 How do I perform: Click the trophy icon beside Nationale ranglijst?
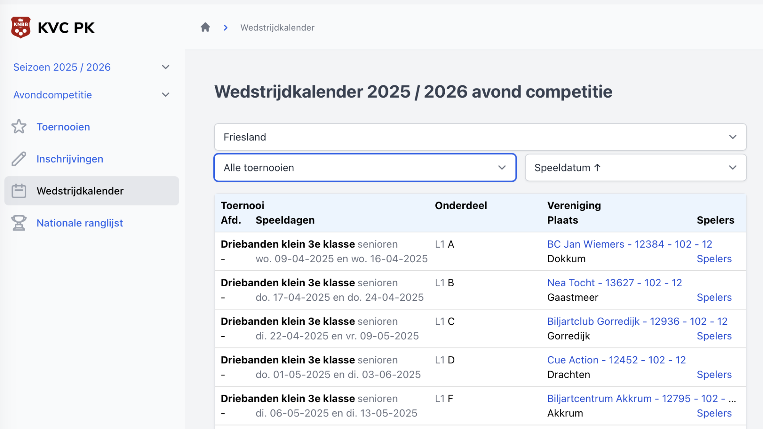19,223
